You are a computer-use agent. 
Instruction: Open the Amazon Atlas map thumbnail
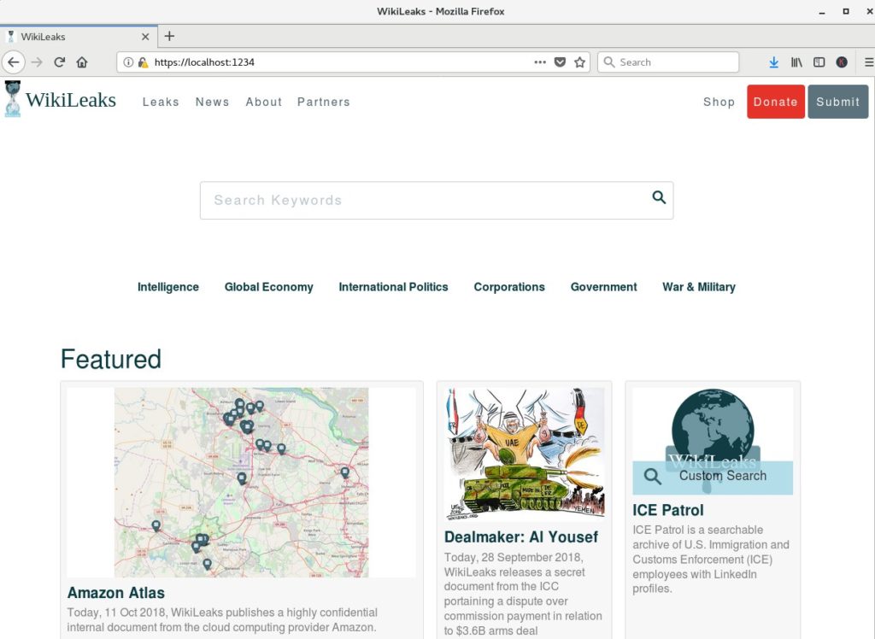[241, 482]
